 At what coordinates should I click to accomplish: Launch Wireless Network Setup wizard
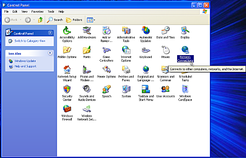pos(87,113)
